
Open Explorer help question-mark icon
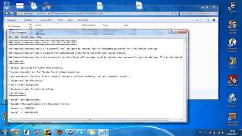point(214,20)
